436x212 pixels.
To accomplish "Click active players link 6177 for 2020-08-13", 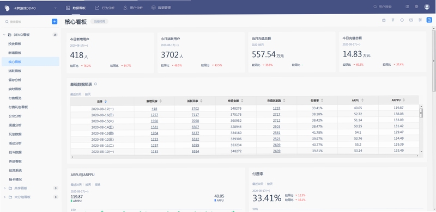I will (x=195, y=133).
